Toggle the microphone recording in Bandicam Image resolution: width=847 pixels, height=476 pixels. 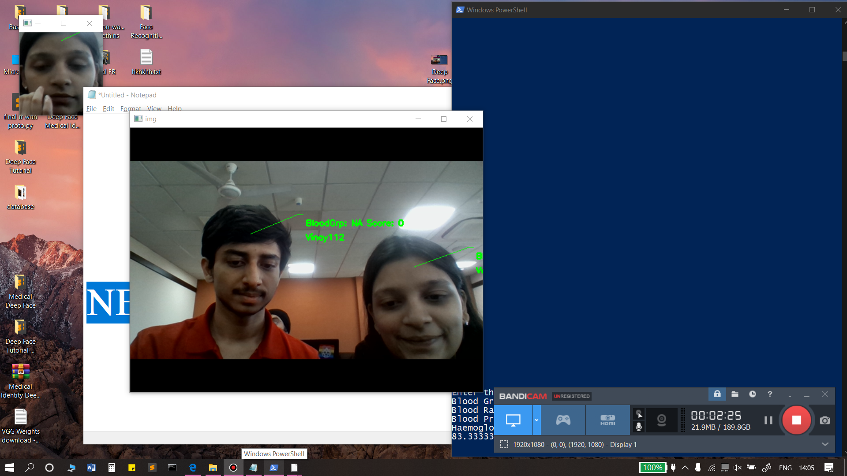pos(639,427)
